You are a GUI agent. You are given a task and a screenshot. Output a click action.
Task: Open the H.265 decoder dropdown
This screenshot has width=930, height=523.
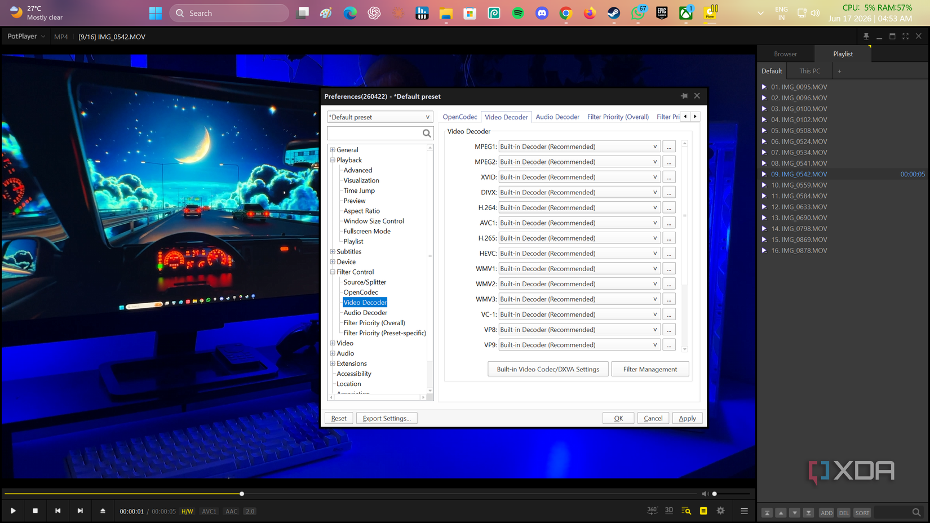[579, 238]
